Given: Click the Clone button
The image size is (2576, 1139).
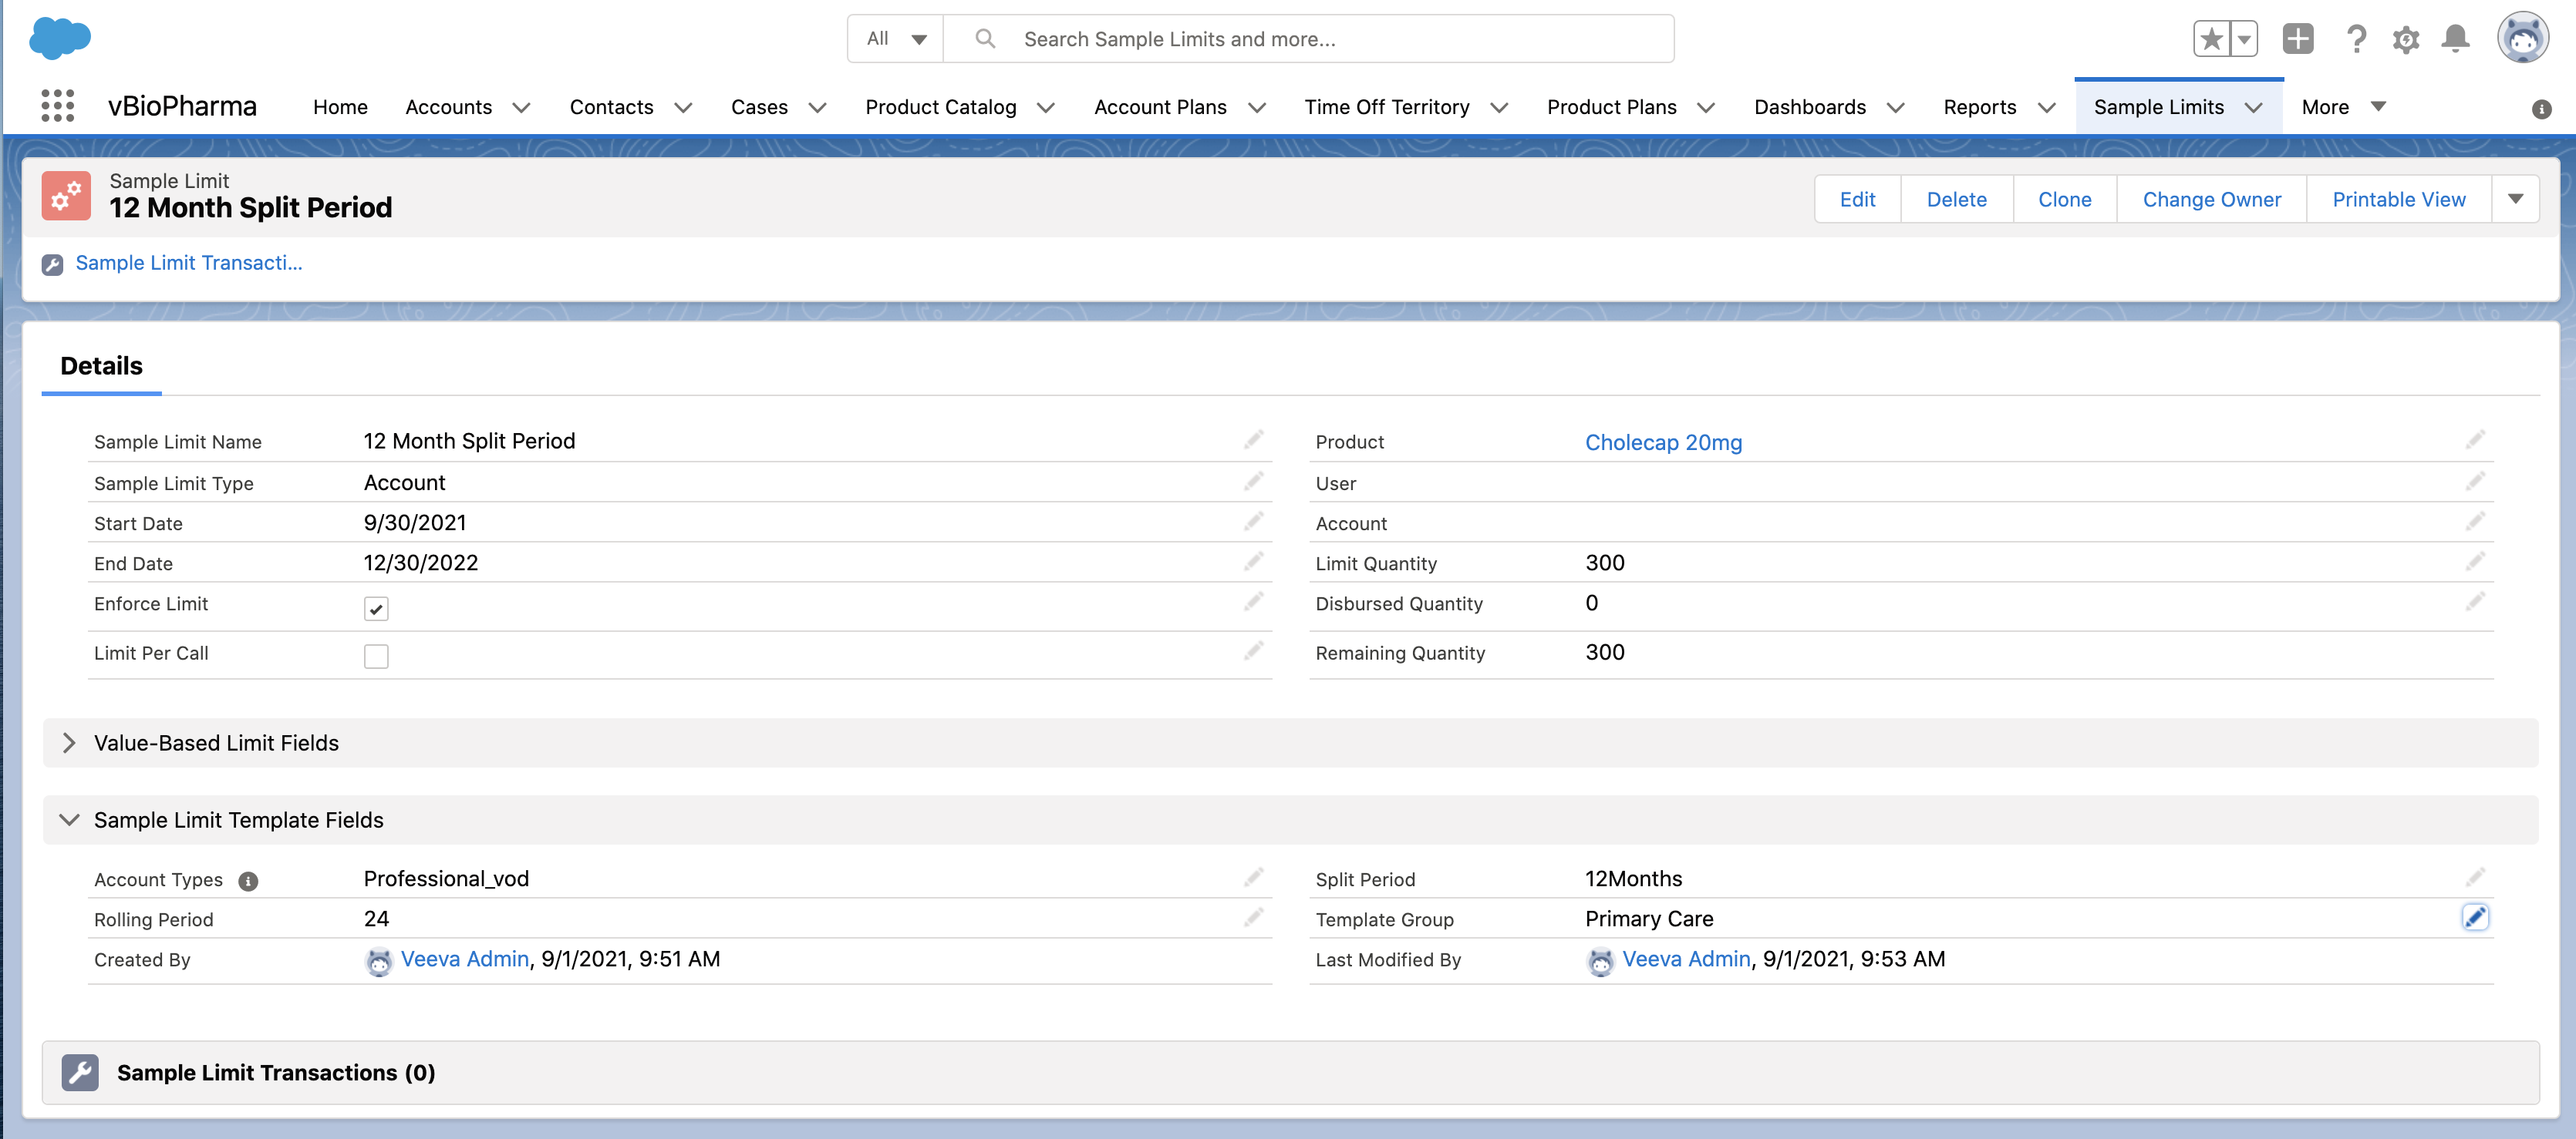Looking at the screenshot, I should [2064, 199].
